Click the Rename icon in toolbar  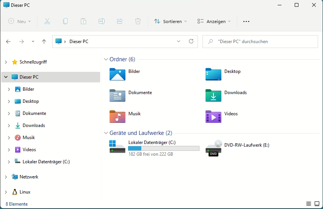[102, 21]
